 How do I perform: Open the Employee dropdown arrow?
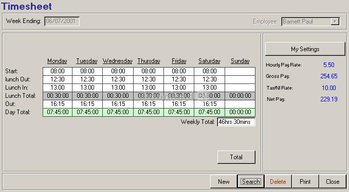pos(335,22)
